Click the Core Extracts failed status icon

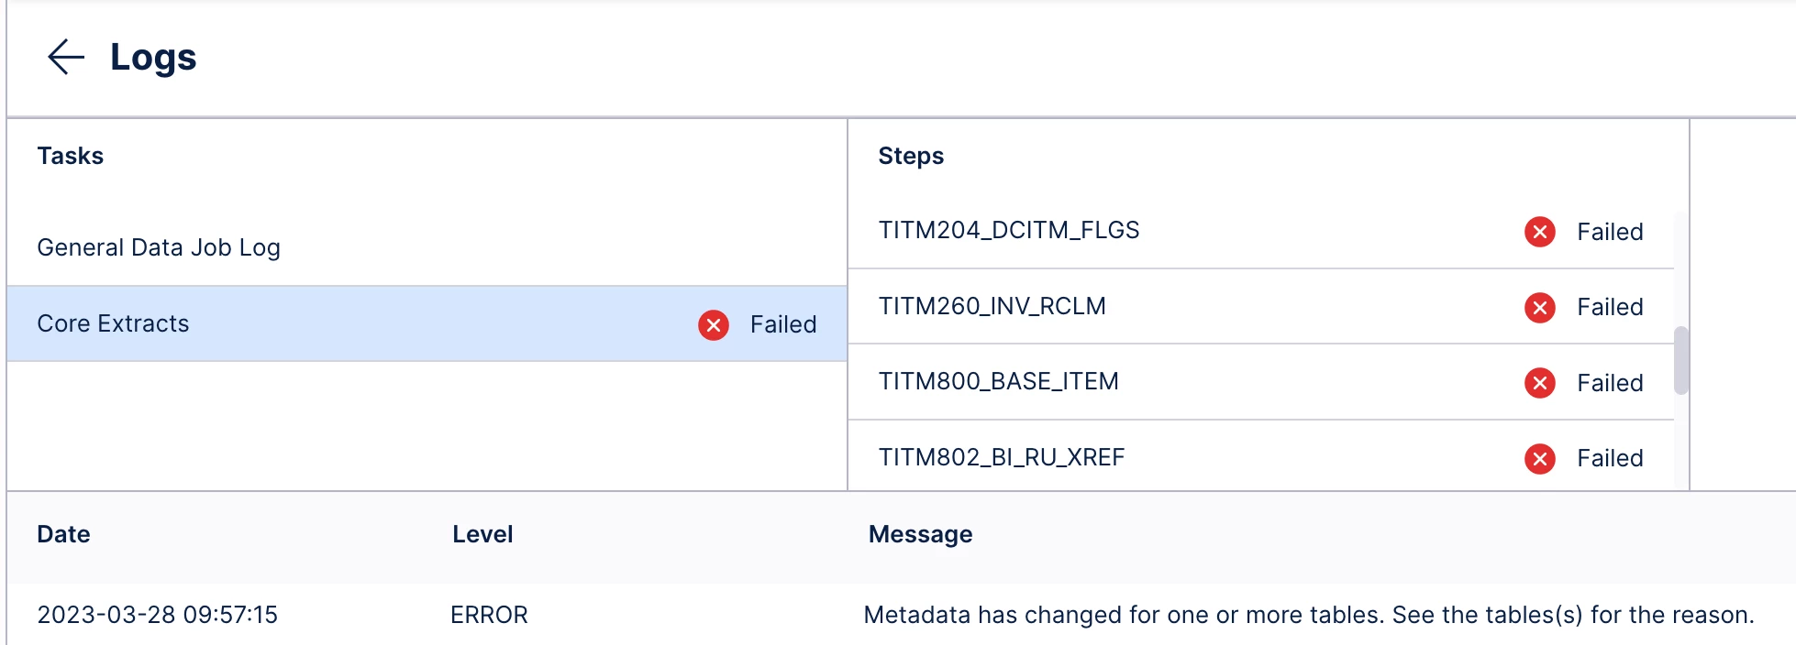[714, 324]
